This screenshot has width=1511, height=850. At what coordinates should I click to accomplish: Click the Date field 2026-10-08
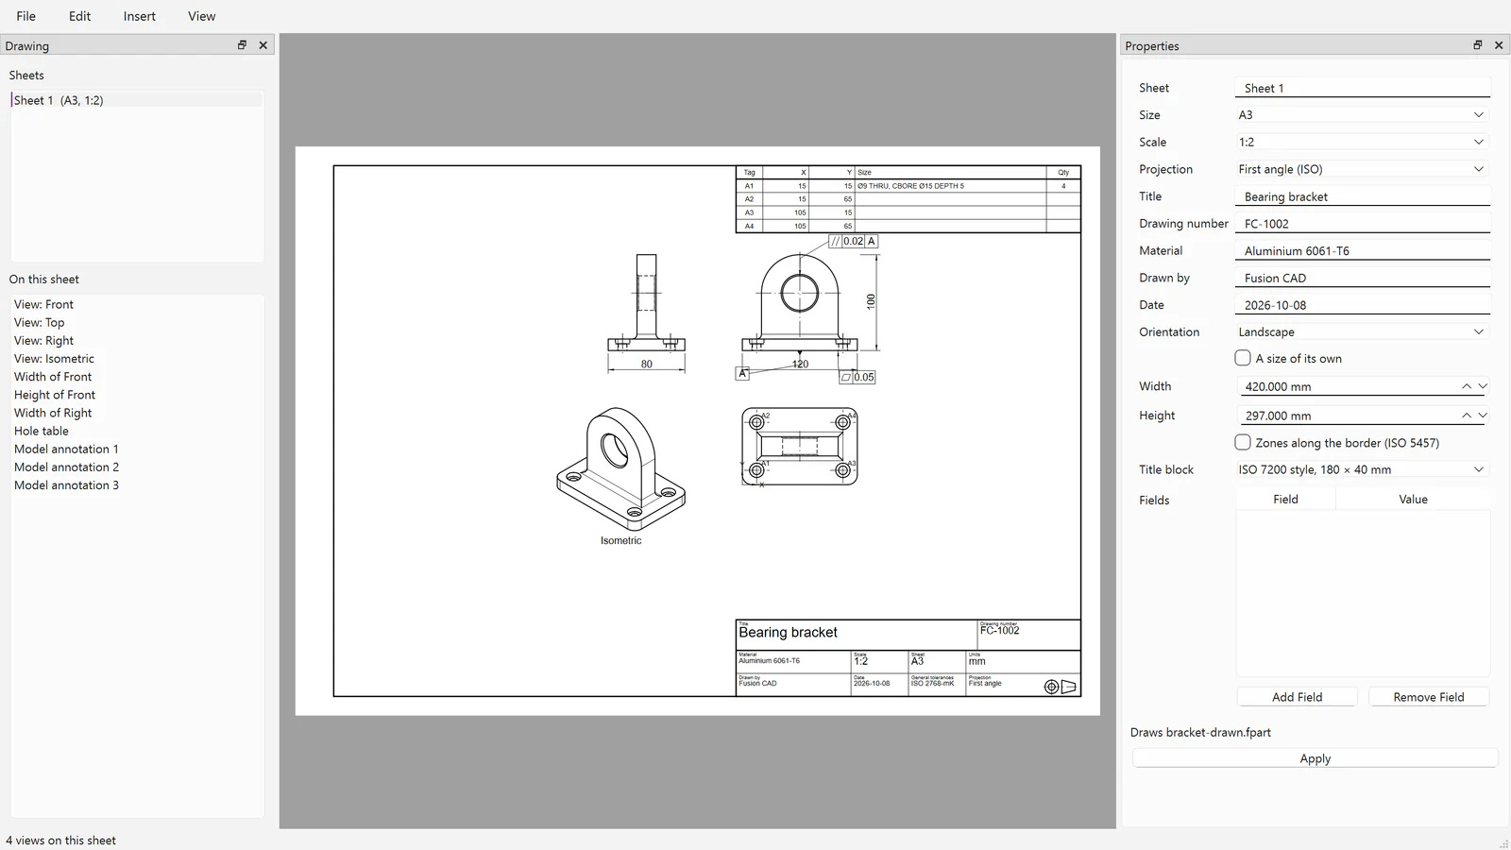pos(1362,305)
